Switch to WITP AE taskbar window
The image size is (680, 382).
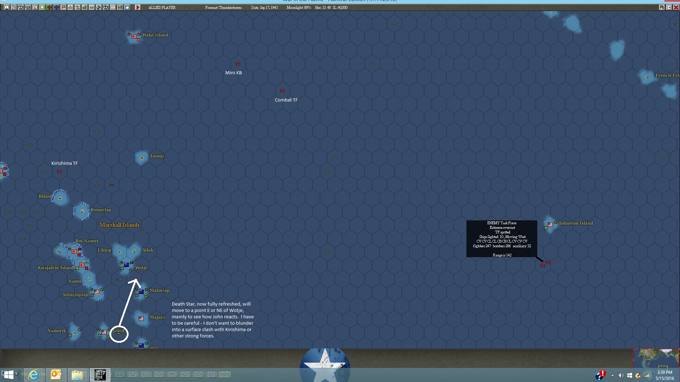100,375
